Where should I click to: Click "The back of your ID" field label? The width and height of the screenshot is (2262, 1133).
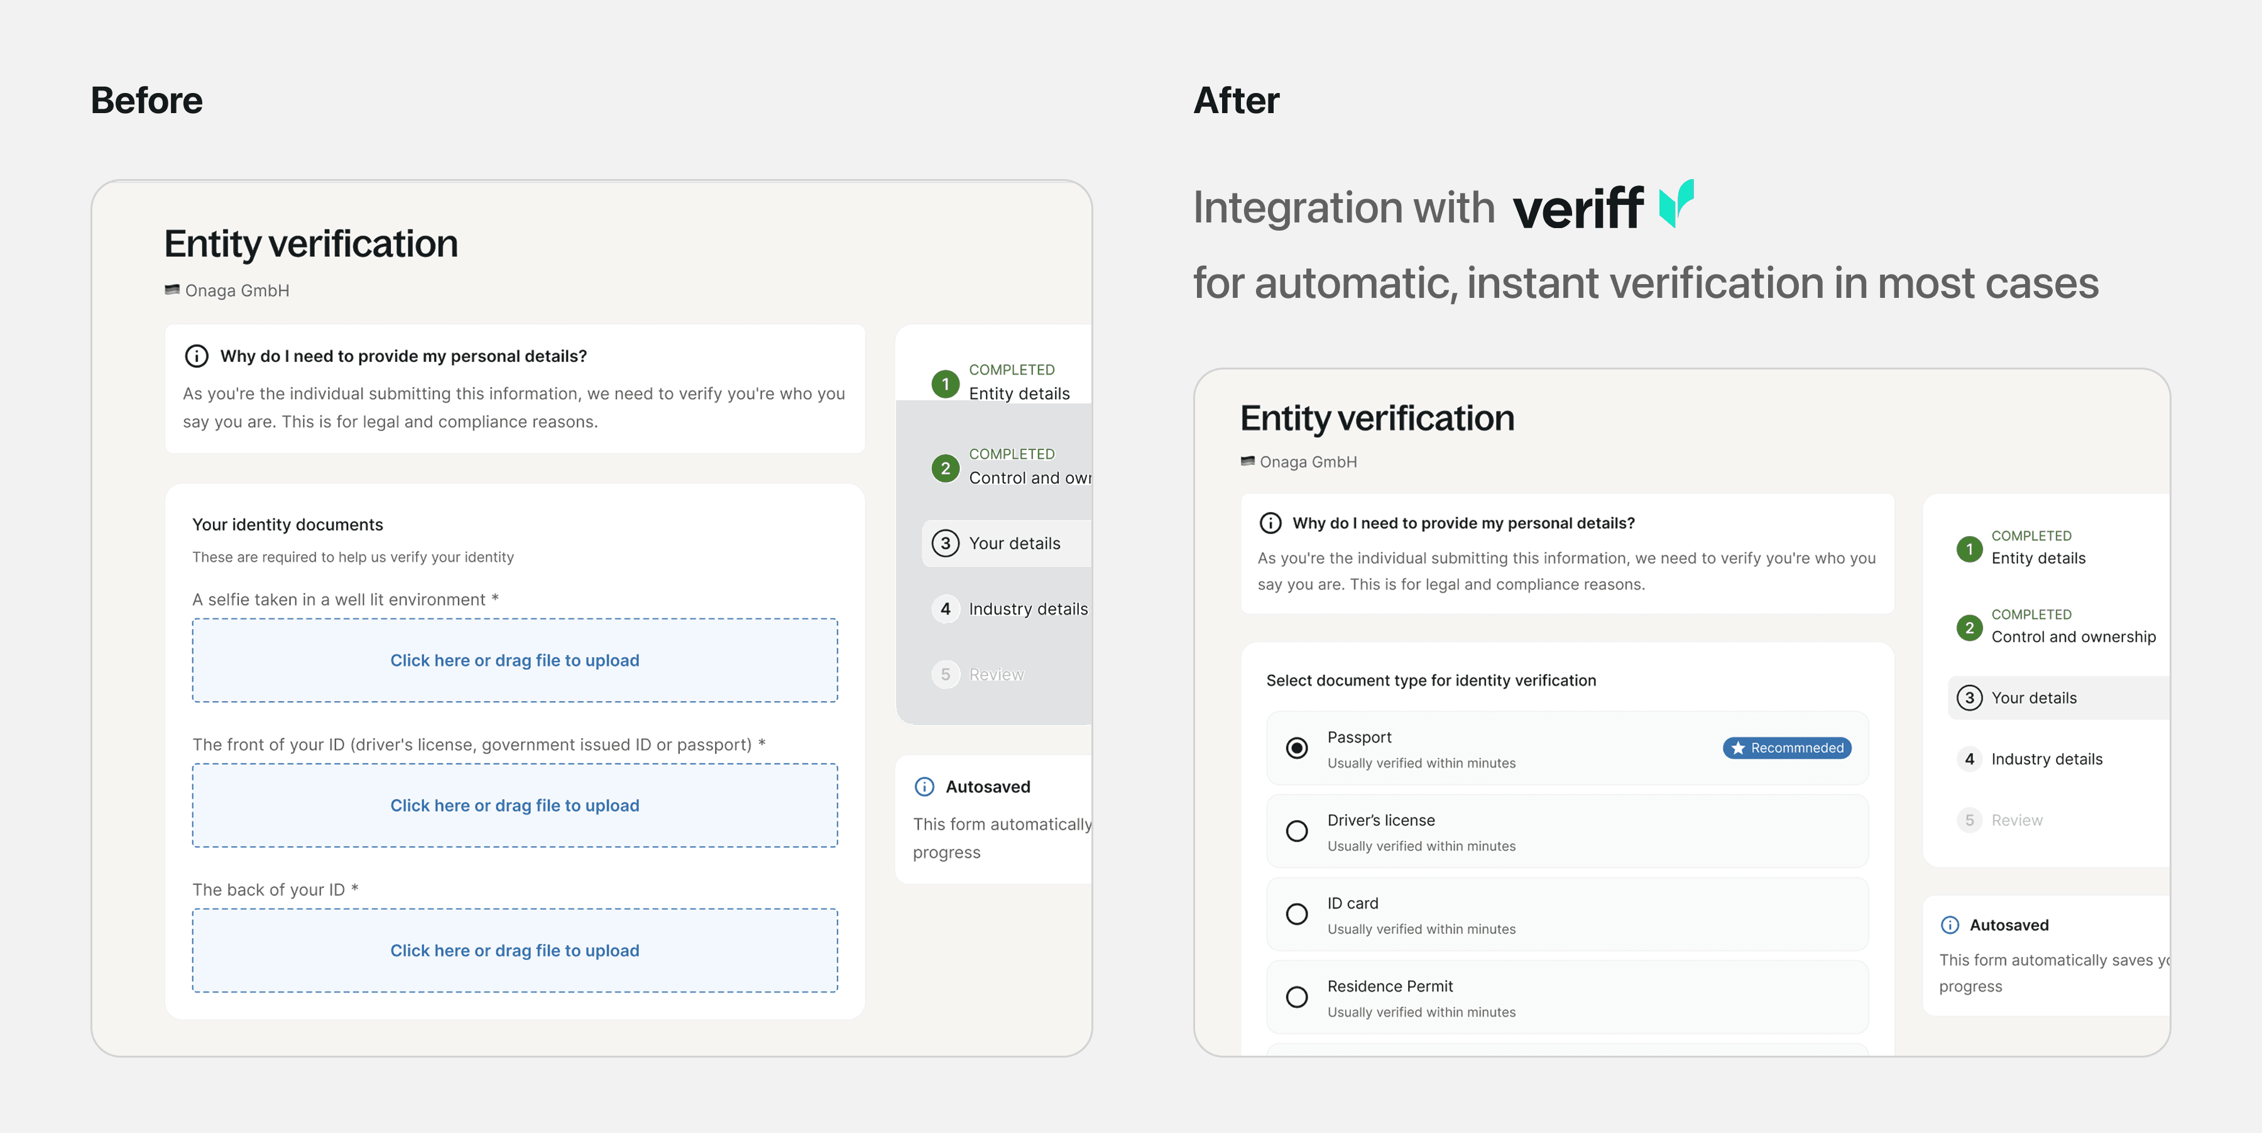tap(275, 890)
